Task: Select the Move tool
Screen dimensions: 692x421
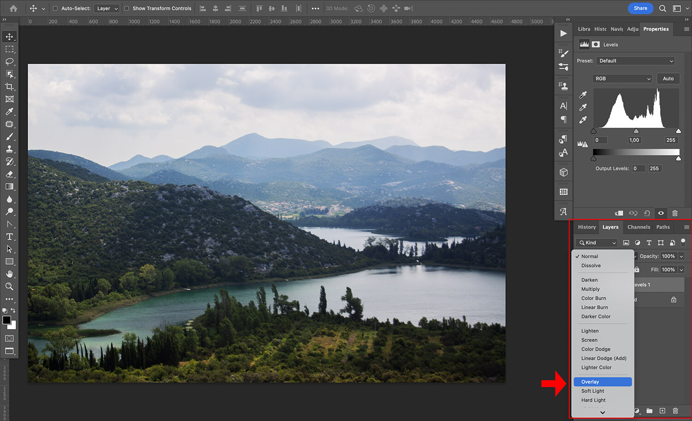Action: click(9, 36)
